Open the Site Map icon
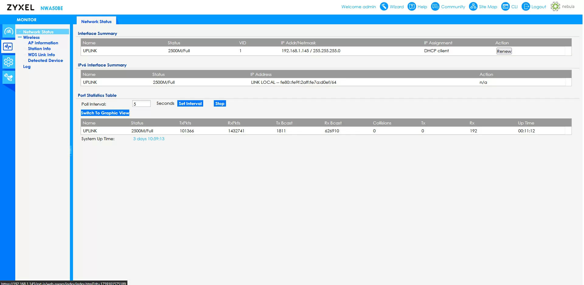 tap(473, 6)
